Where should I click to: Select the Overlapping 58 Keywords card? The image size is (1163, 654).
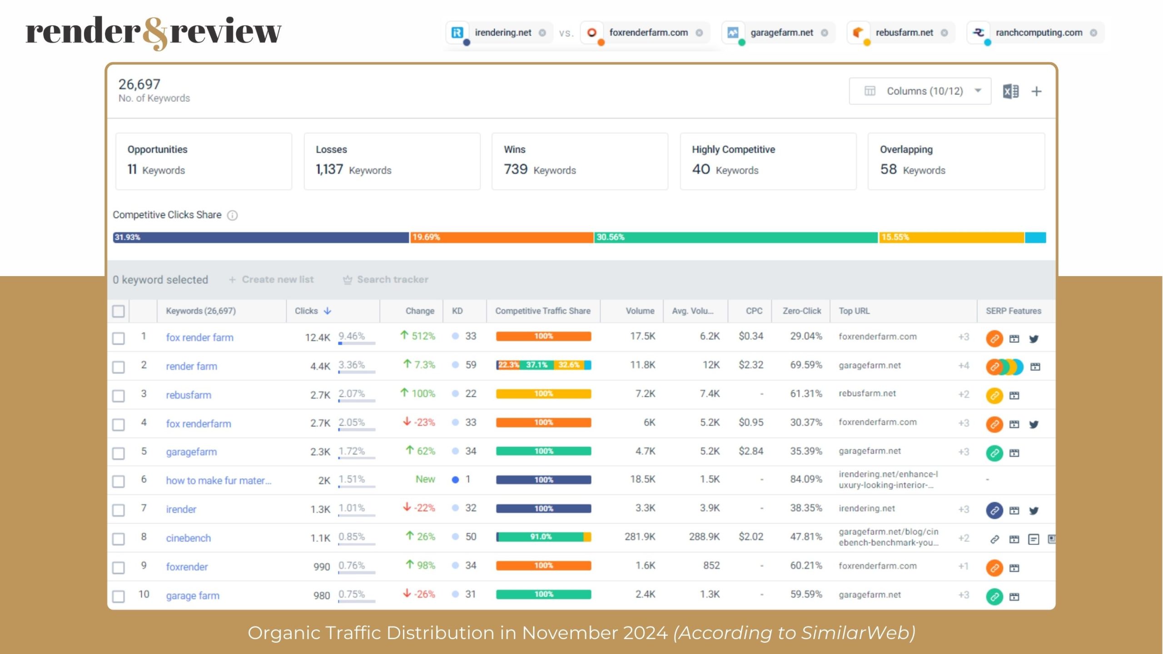[x=956, y=161]
